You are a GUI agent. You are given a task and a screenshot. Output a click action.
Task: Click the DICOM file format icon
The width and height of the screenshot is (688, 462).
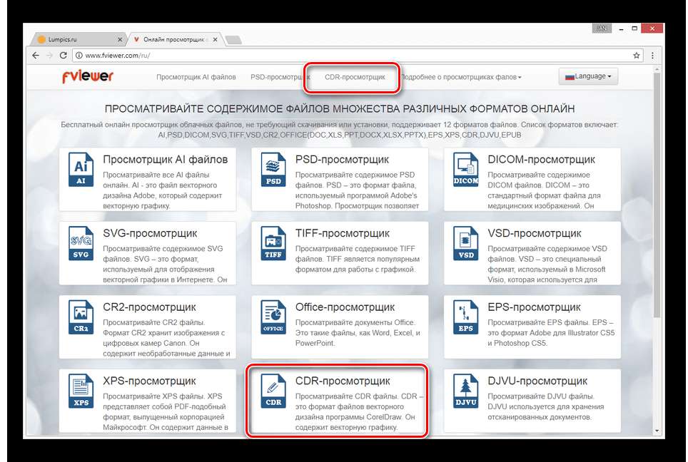(x=465, y=170)
